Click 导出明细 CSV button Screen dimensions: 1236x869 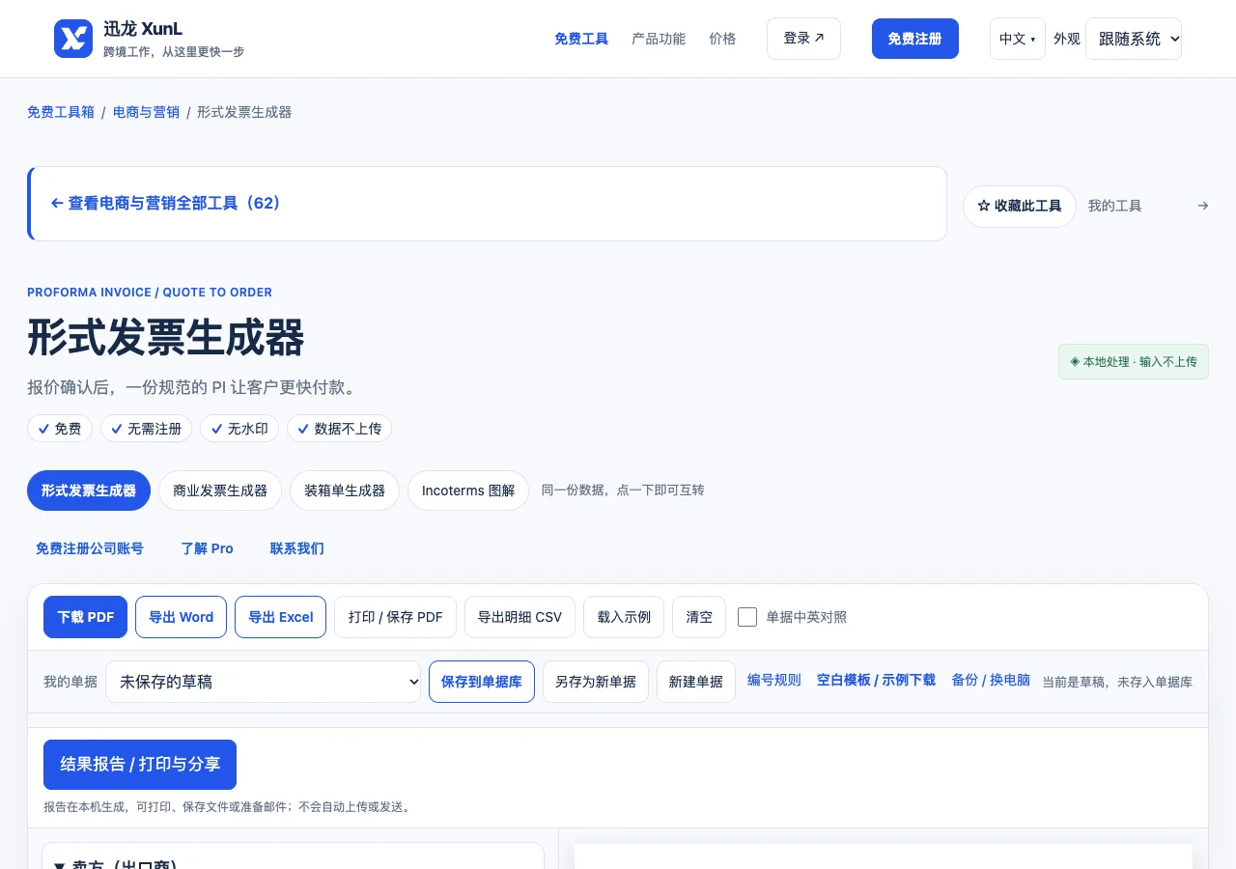tap(520, 617)
